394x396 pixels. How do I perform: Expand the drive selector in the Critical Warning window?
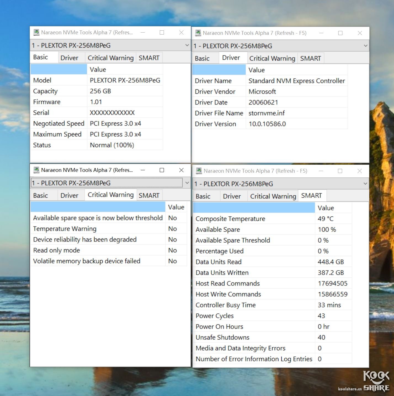click(x=187, y=183)
